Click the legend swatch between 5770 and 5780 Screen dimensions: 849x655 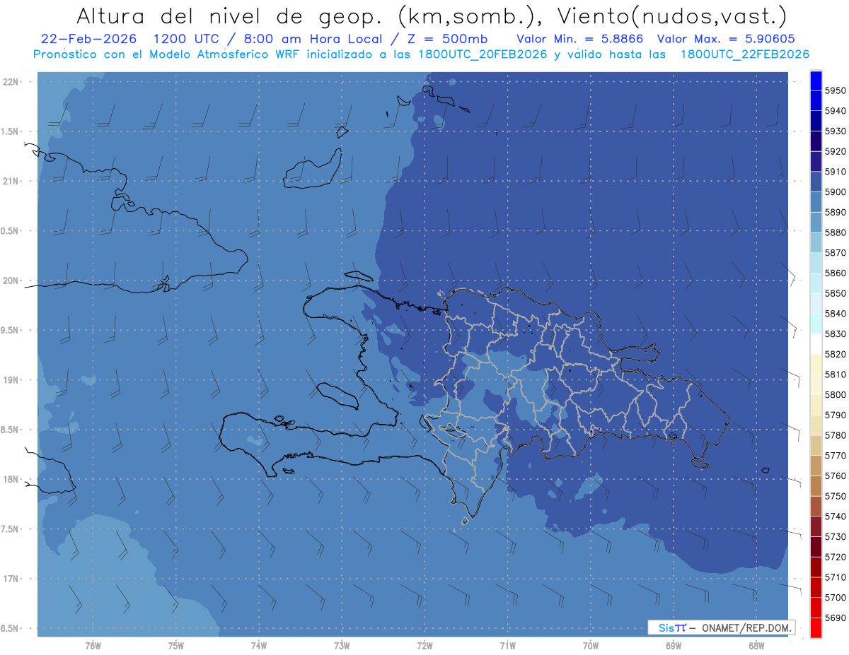point(816,445)
